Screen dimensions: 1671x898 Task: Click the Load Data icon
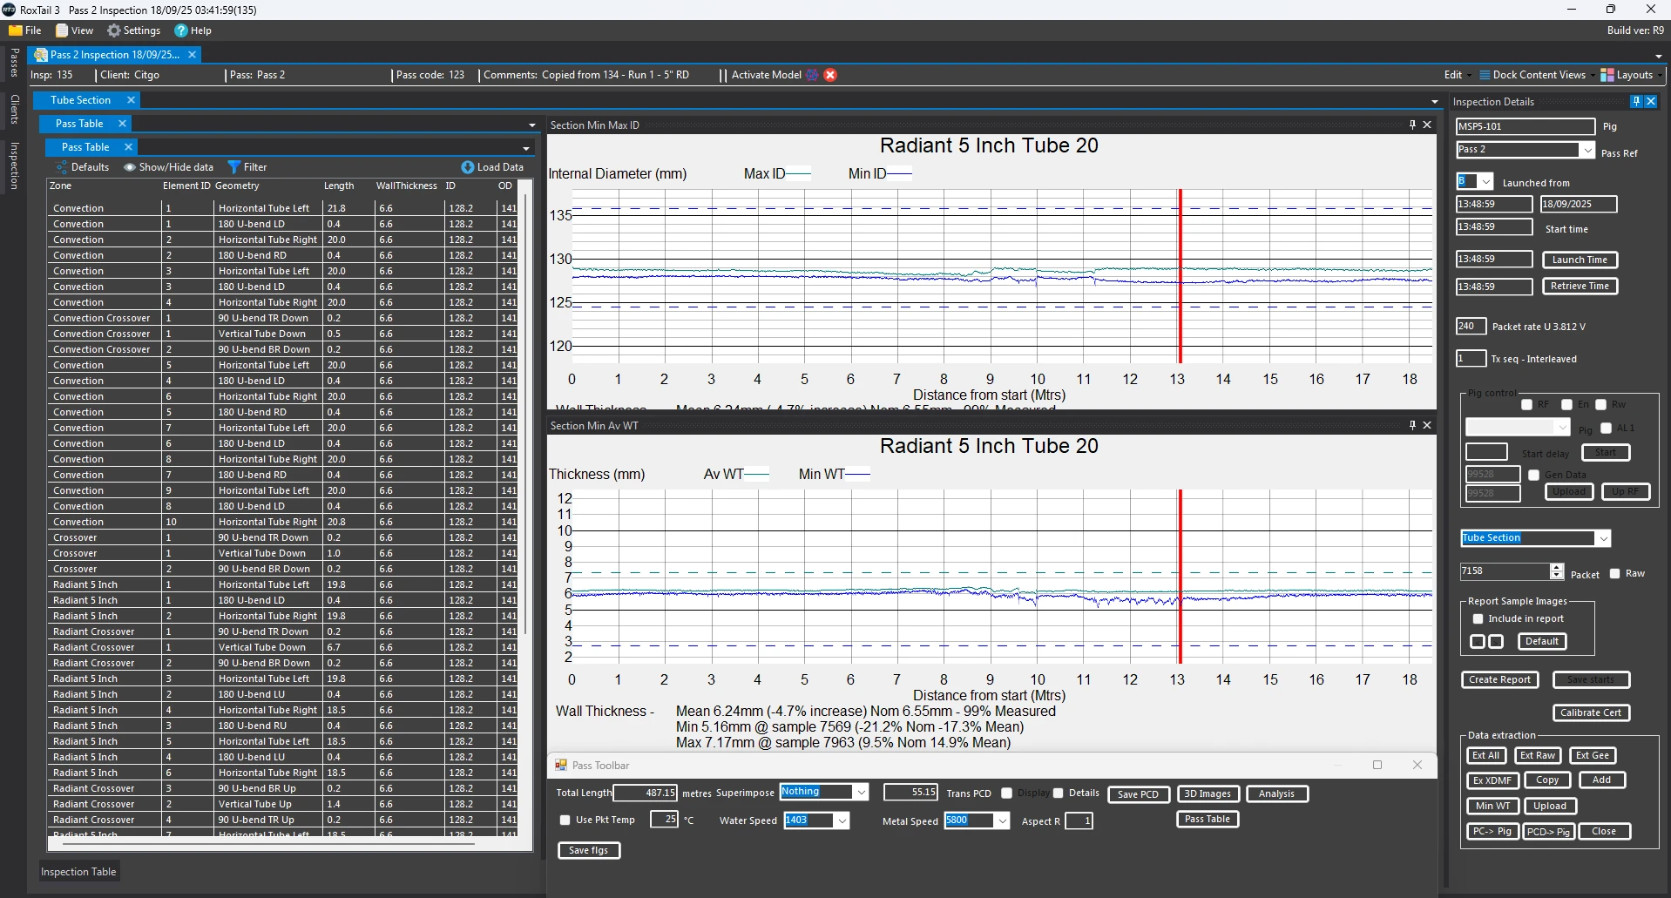[x=467, y=167]
